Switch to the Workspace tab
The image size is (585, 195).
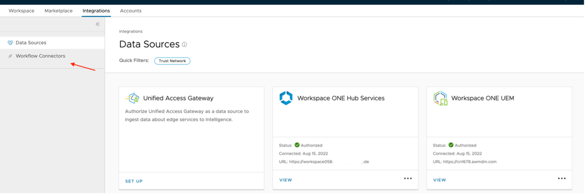22,11
